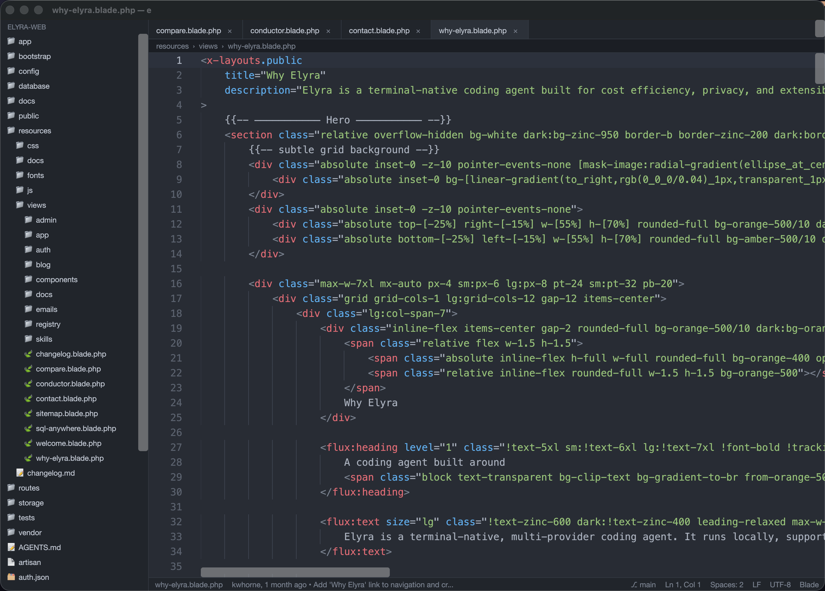Select why-elyra.blade.php in the file tree
The width and height of the screenshot is (825, 591).
click(70, 458)
